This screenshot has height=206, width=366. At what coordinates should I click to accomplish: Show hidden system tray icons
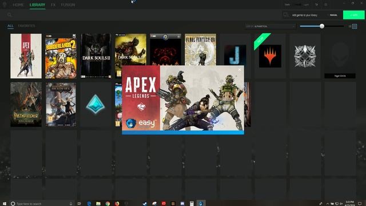tap(327, 204)
